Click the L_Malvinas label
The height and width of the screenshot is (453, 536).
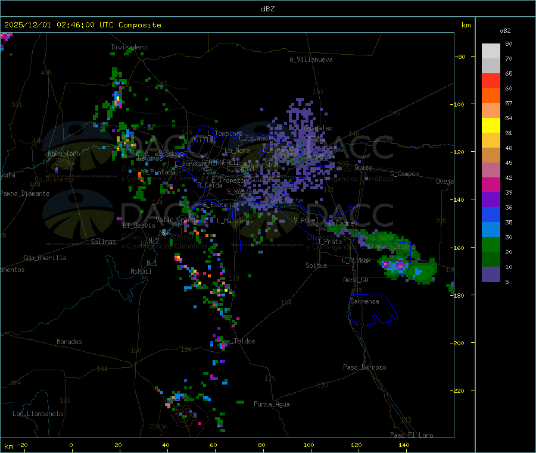[x=235, y=221]
